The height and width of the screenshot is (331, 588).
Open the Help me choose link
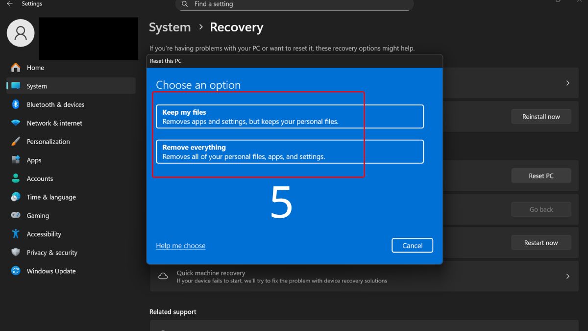click(181, 246)
